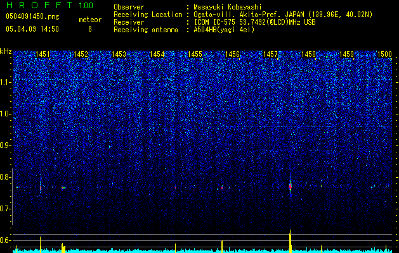
Task: Click the 1453 time label
Action: point(119,54)
